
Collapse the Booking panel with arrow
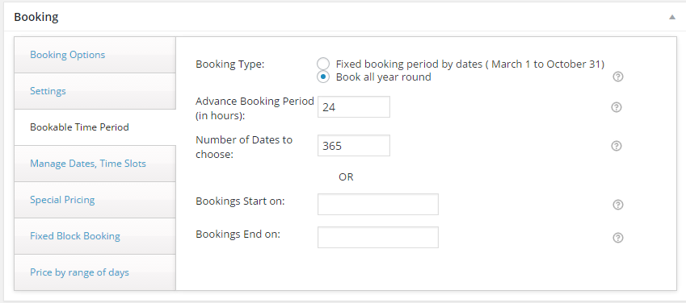tap(672, 18)
